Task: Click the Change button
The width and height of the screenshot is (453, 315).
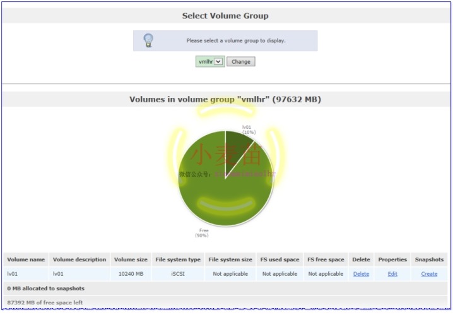Action: tap(240, 62)
